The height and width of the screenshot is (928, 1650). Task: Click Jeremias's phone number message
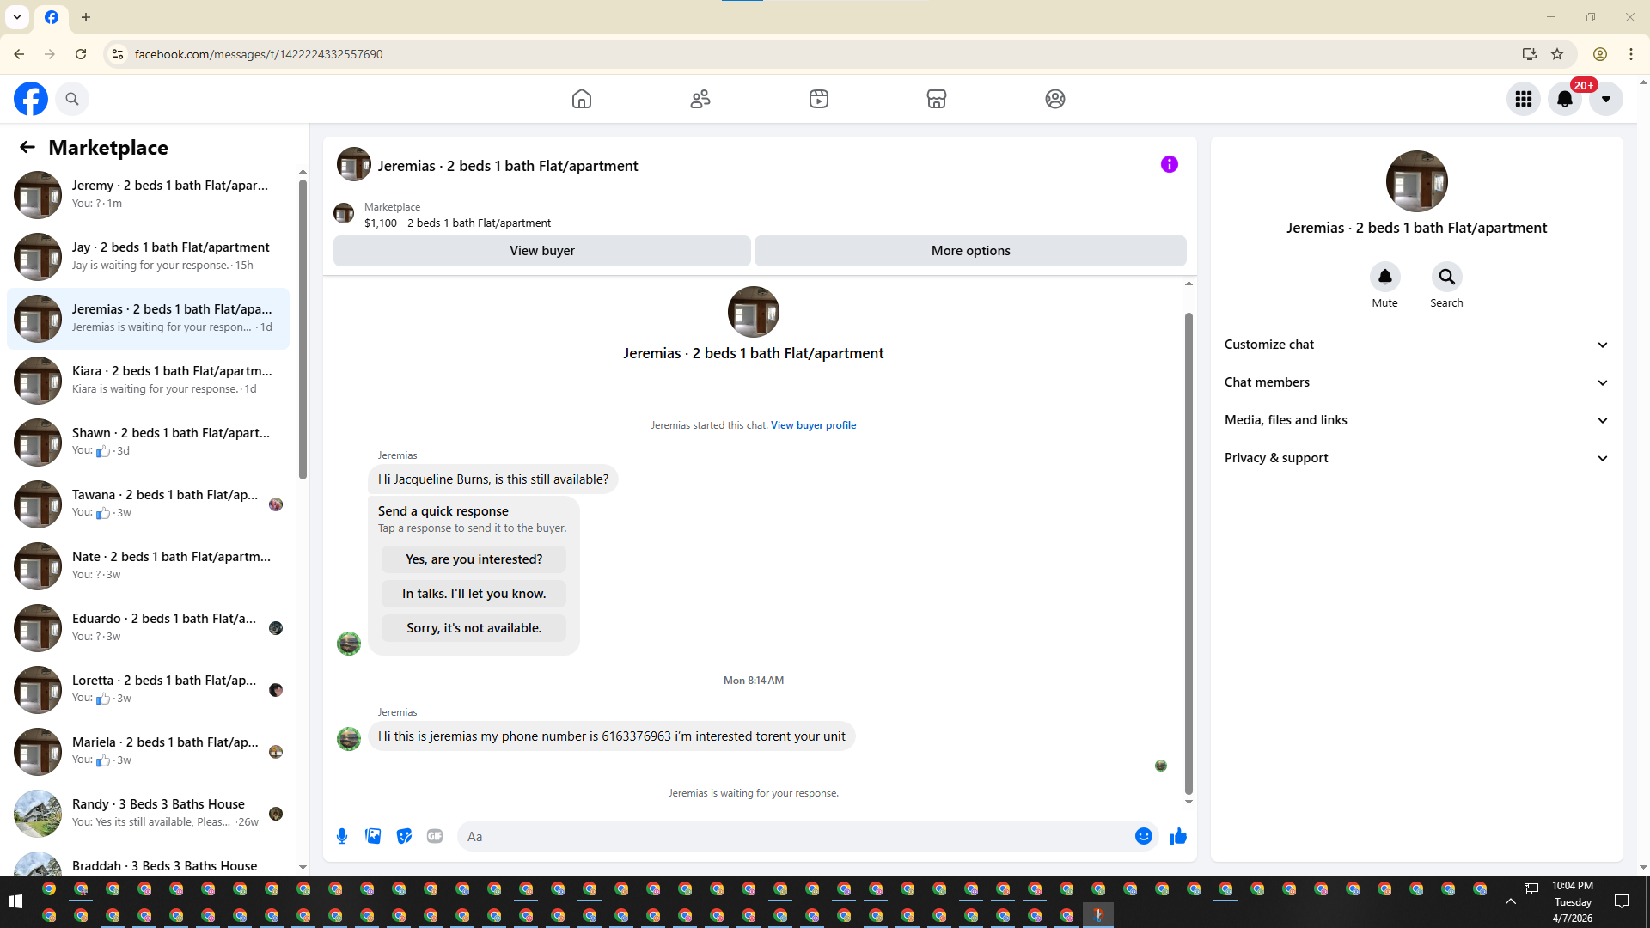pos(612,736)
